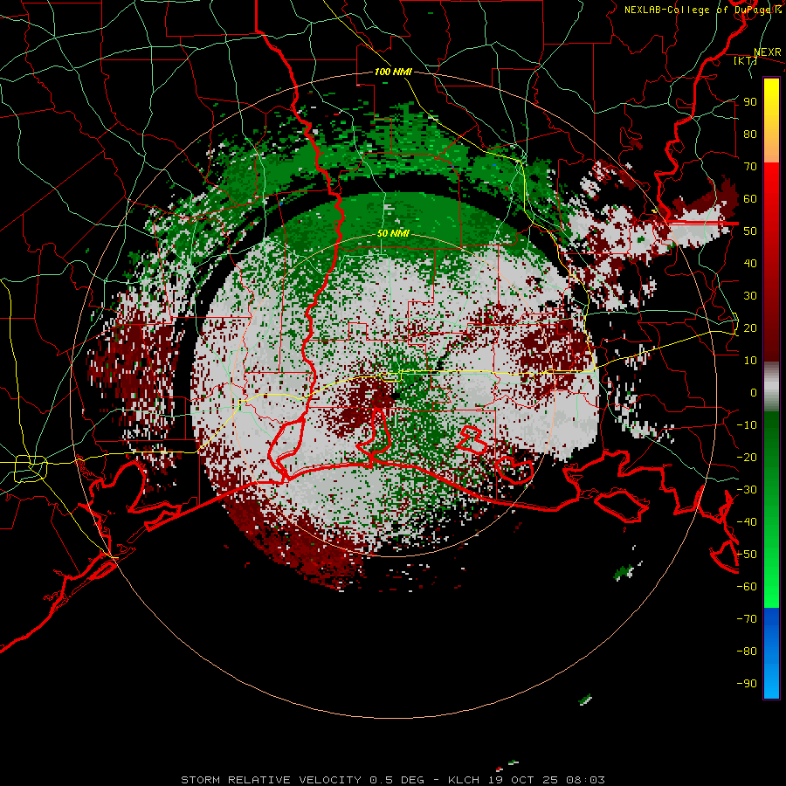Click the -30 value on the velocity scale
This screenshot has height=786, width=786.
tap(747, 490)
